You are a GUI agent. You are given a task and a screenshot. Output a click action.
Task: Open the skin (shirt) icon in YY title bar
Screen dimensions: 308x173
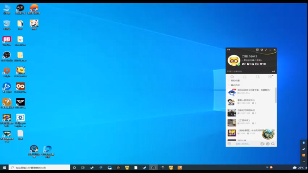(x=262, y=50)
